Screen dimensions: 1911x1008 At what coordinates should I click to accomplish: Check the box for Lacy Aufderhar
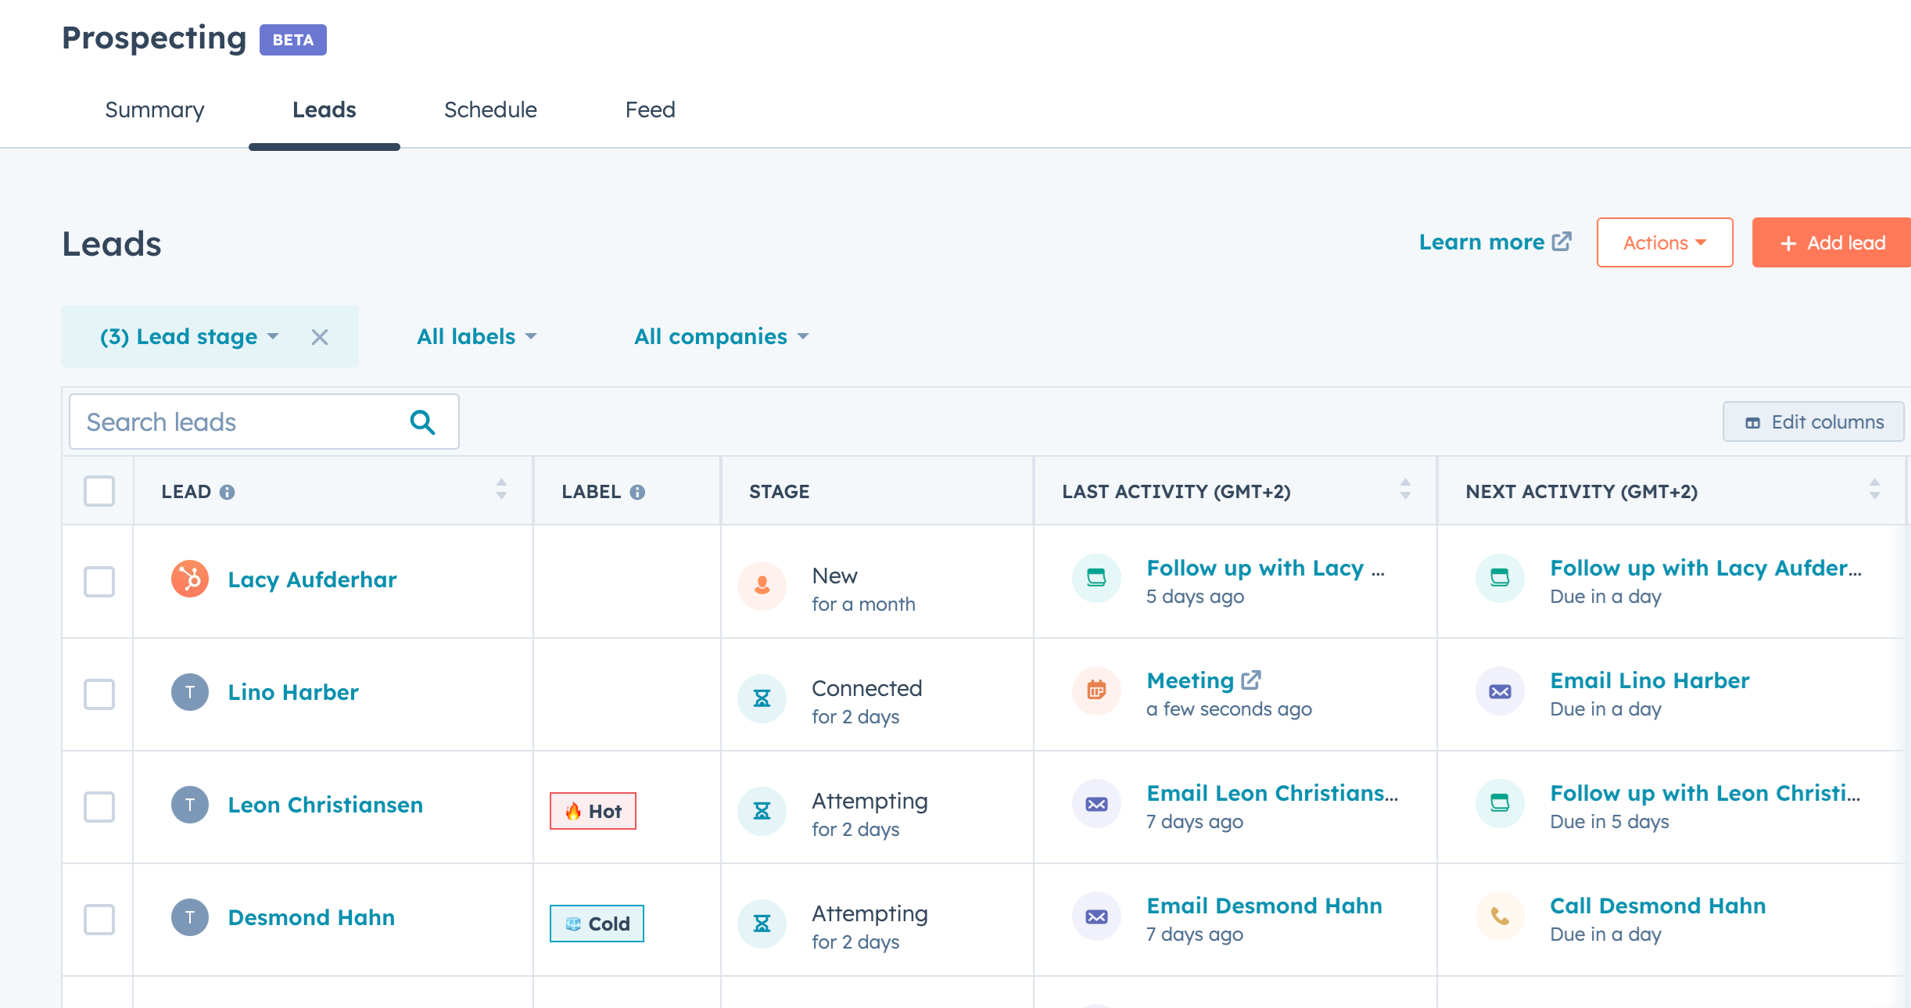tap(99, 582)
